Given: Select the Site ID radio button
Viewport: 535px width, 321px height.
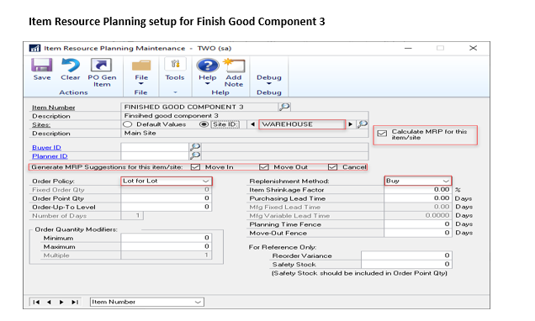Looking at the screenshot, I should [204, 124].
